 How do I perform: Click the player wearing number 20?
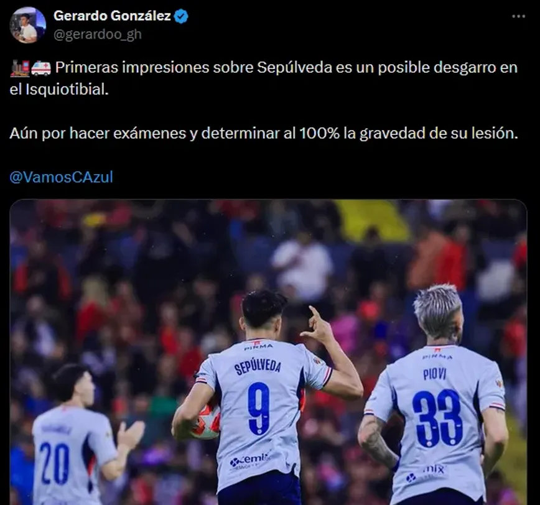pos(73,435)
